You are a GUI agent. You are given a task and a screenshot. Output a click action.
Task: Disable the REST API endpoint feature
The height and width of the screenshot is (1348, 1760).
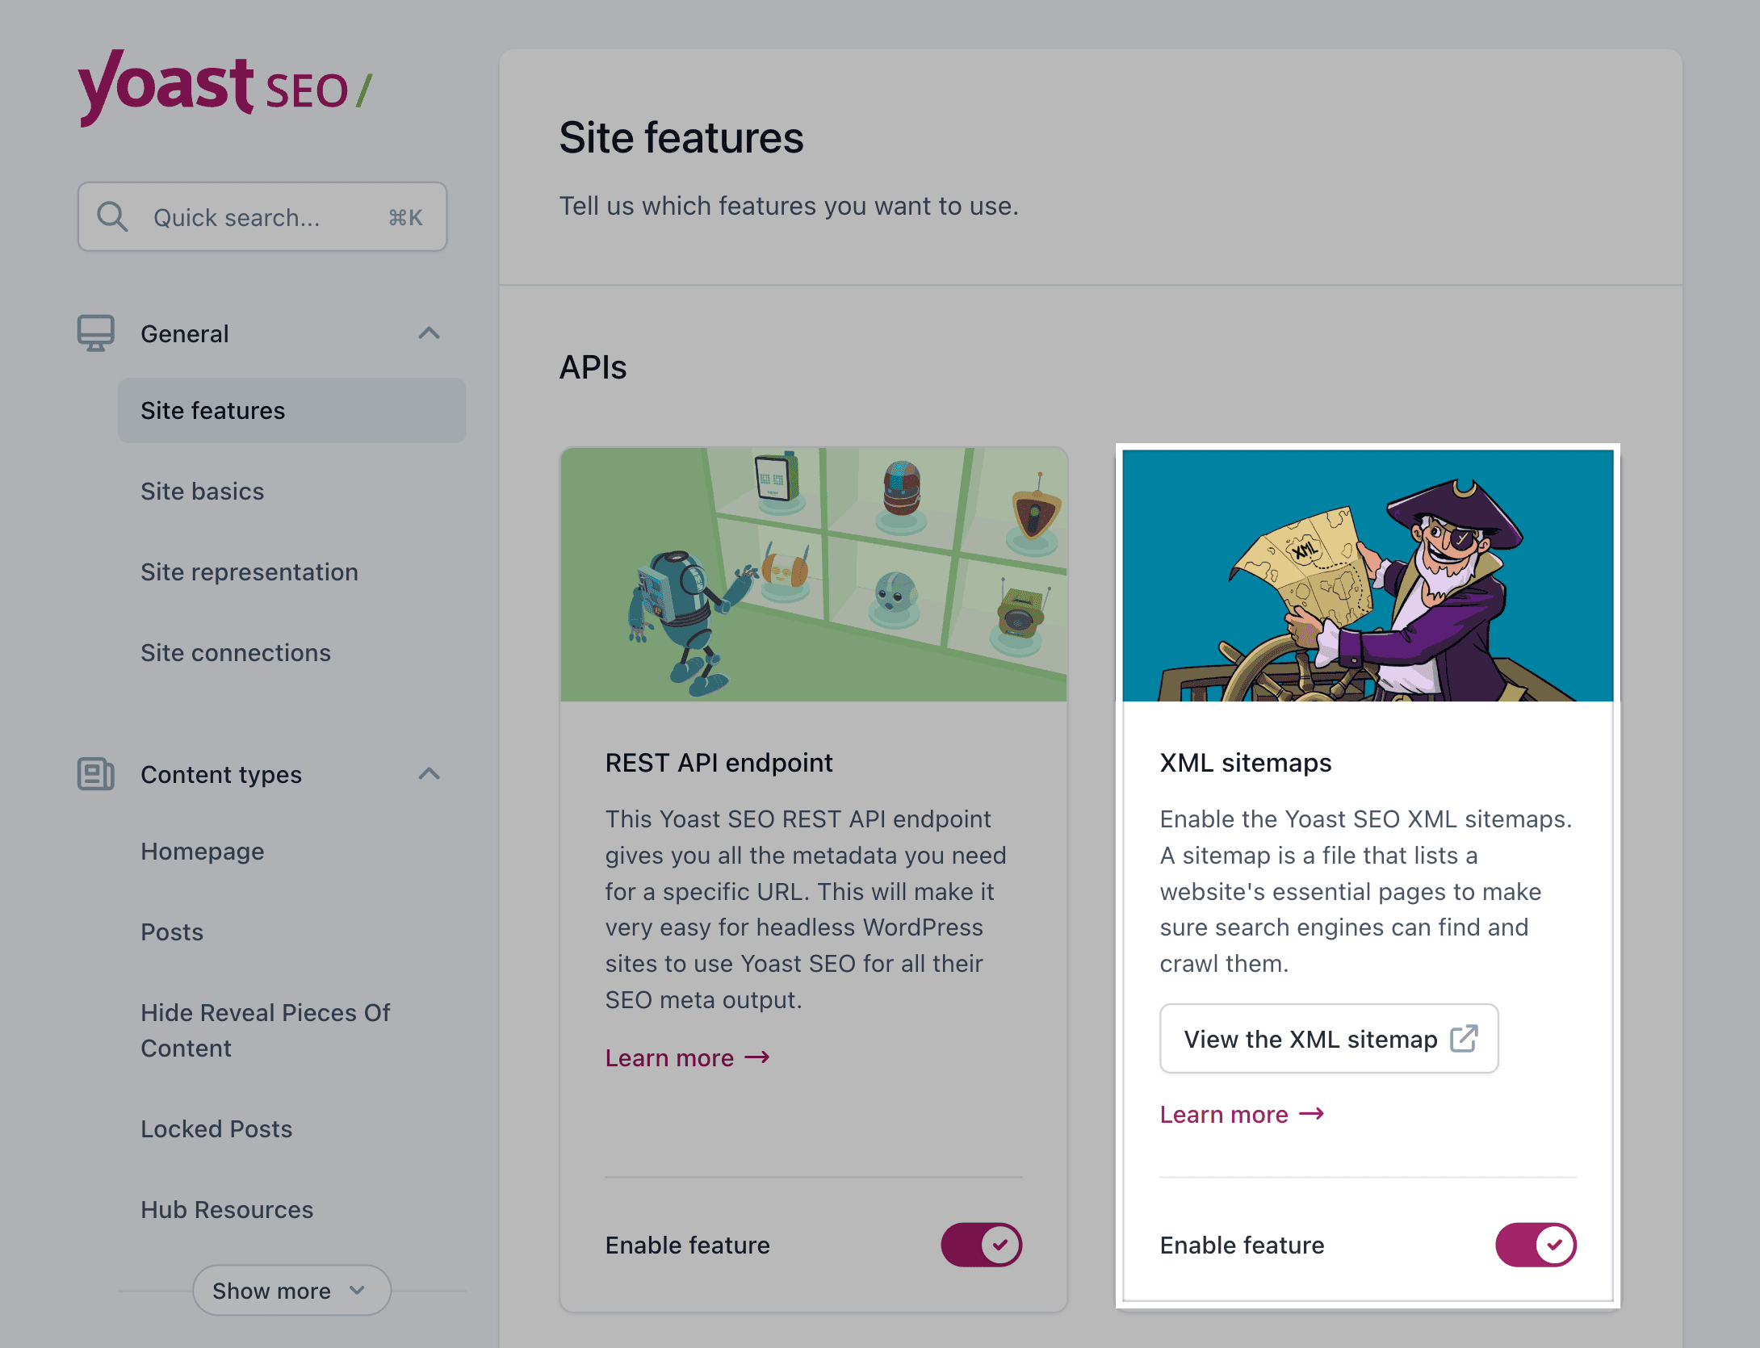982,1245
